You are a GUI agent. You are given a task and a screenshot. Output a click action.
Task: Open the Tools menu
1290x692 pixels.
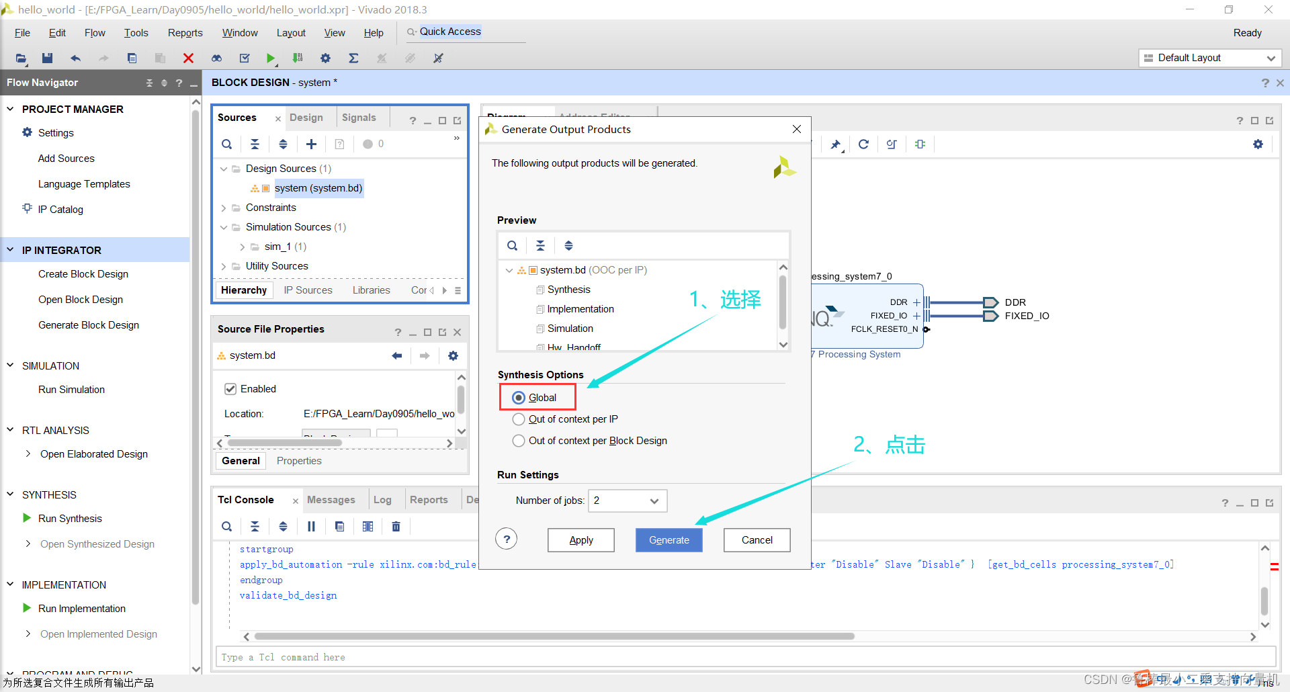(x=136, y=33)
